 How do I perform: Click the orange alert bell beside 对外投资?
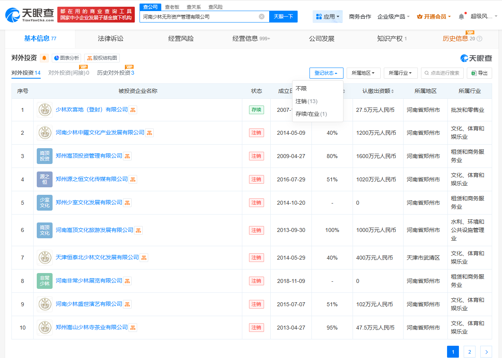(44, 58)
